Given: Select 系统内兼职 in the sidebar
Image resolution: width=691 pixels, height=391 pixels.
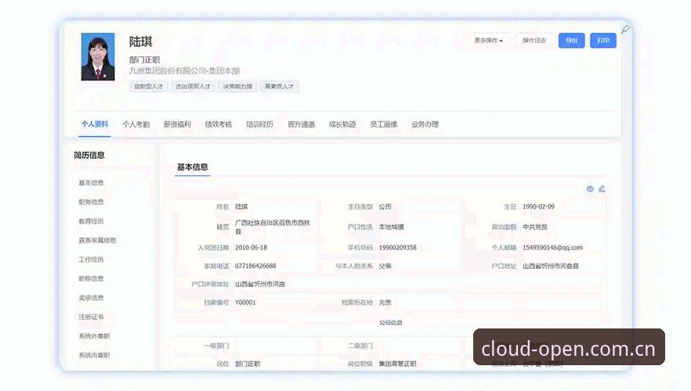Looking at the screenshot, I should point(94,355).
